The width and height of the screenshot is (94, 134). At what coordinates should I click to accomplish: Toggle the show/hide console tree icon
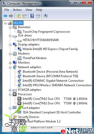point(24,16)
